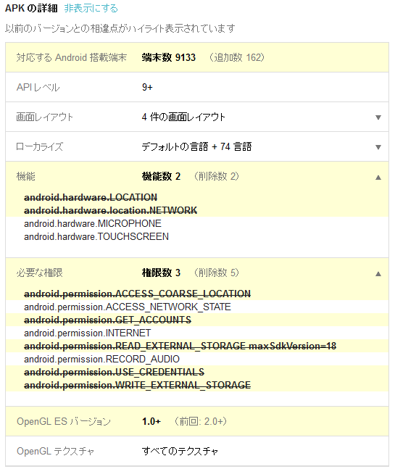Select removed ACCESS_COARSE_LOCATION permission
Viewport: 395px width, 469px height.
pos(137,294)
